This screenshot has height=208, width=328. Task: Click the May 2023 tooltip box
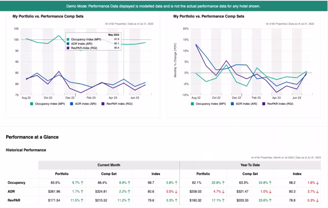(93, 42)
